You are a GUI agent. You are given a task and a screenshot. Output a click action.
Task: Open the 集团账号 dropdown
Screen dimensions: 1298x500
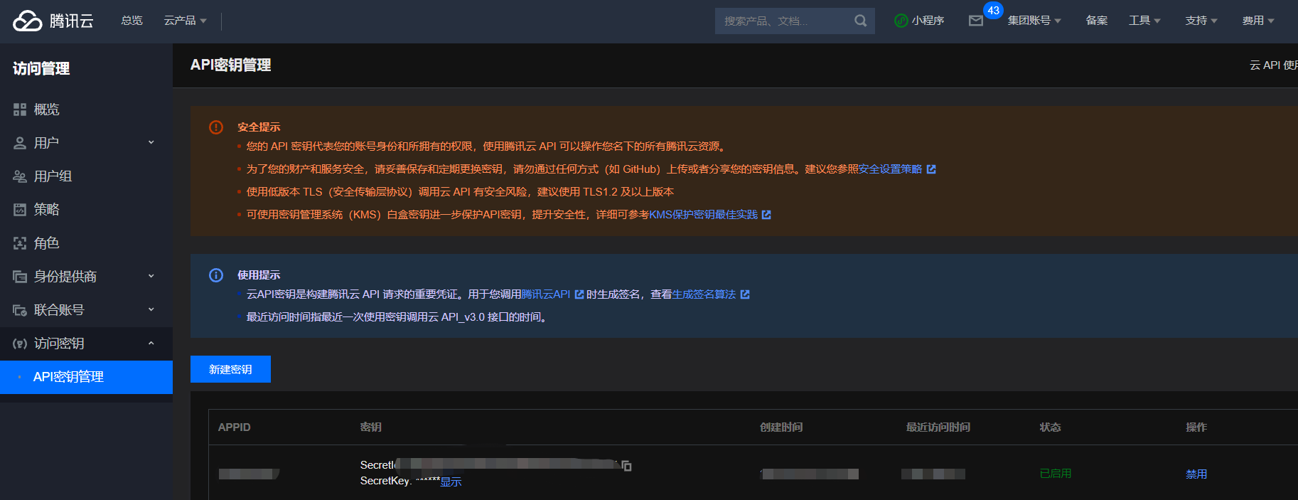click(1034, 21)
